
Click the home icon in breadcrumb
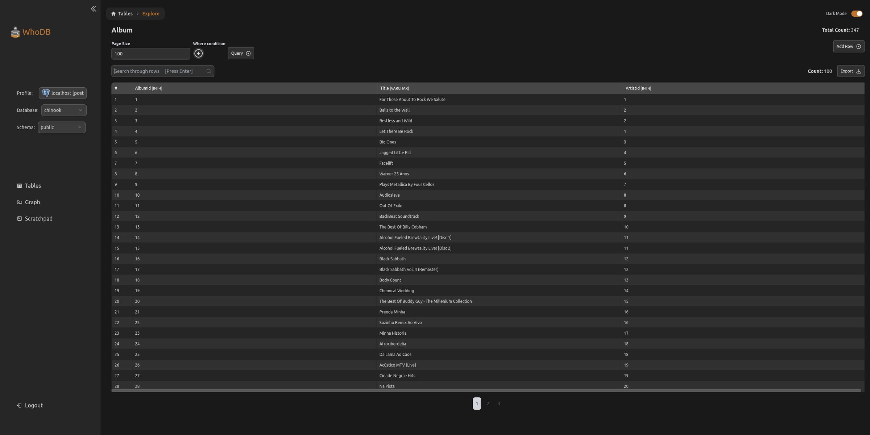tap(113, 13)
